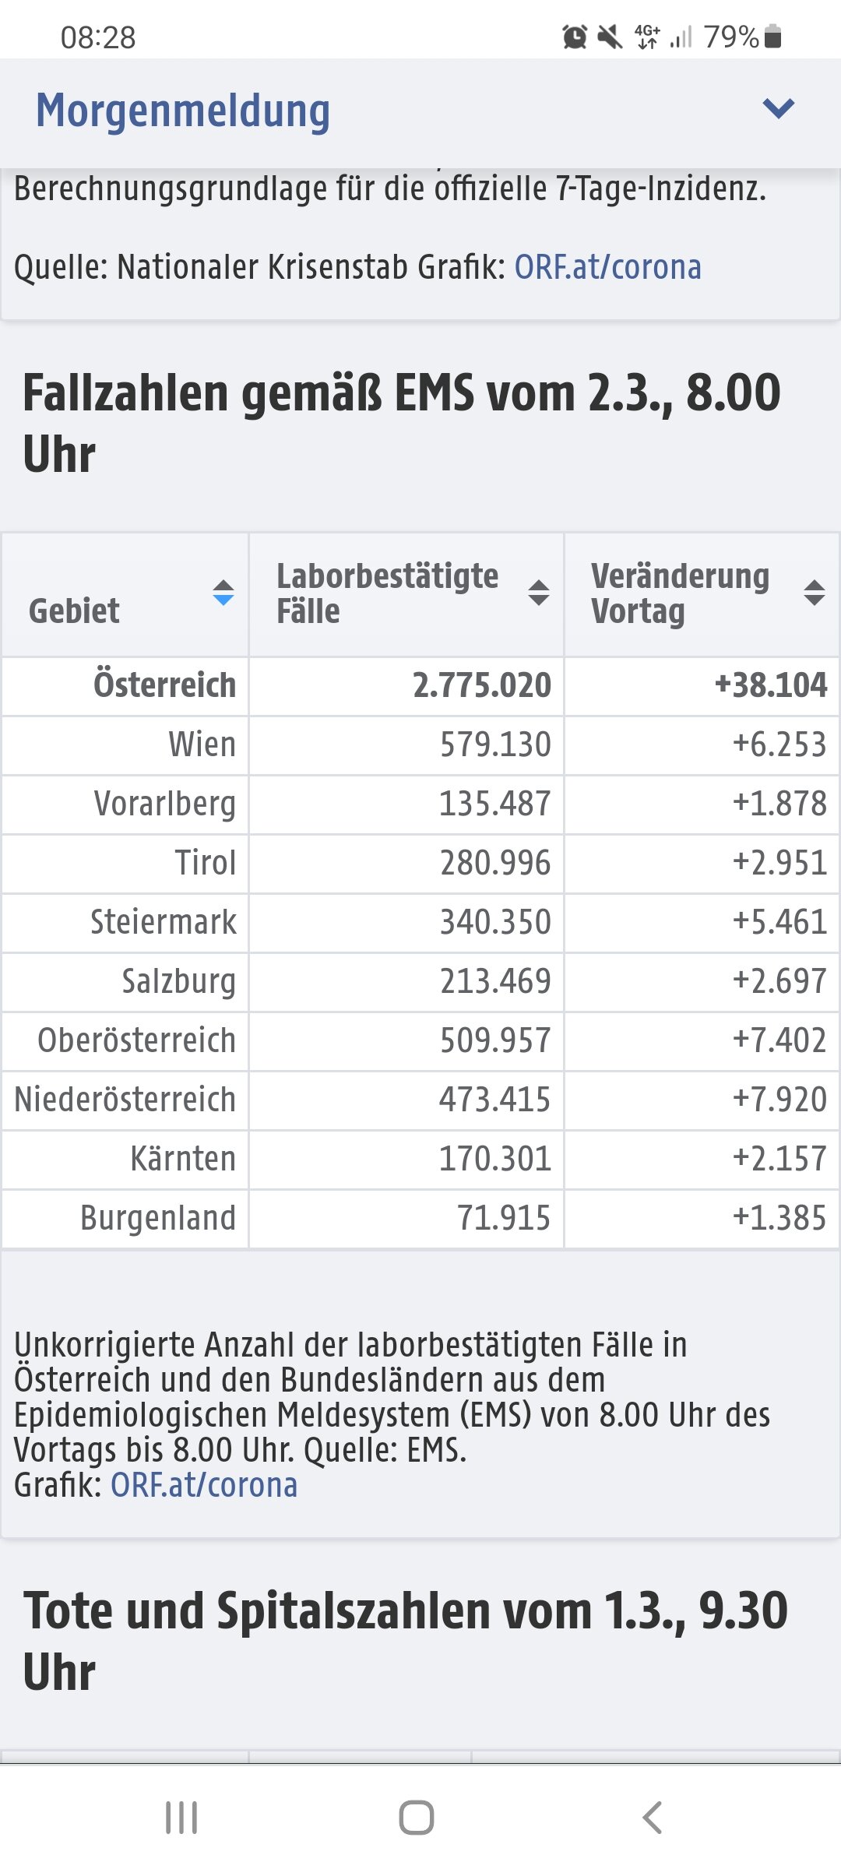Sort by Laborbestätigte Fälle column arrows
The width and height of the screenshot is (841, 1869).
[539, 593]
